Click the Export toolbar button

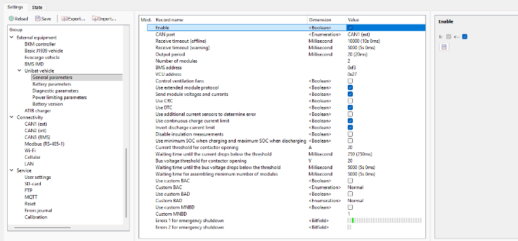point(73,19)
